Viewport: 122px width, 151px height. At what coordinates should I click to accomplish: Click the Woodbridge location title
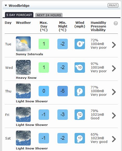(19, 5)
